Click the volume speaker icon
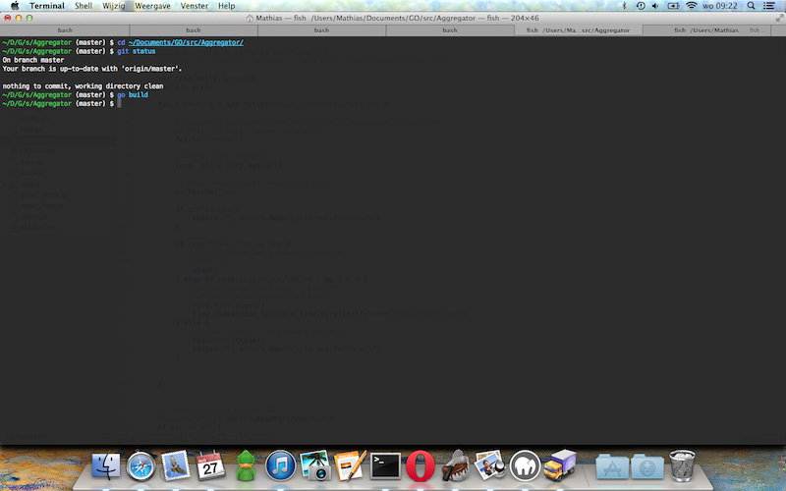Screen dimensions: 786x491 pyautogui.click(x=655, y=6)
